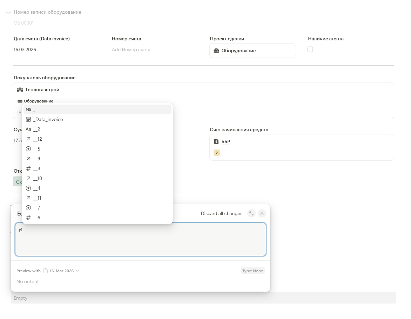Open the Оборудование project link
411x319 pixels.
[238, 51]
